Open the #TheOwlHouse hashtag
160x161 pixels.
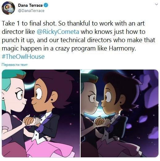click(x=23, y=57)
